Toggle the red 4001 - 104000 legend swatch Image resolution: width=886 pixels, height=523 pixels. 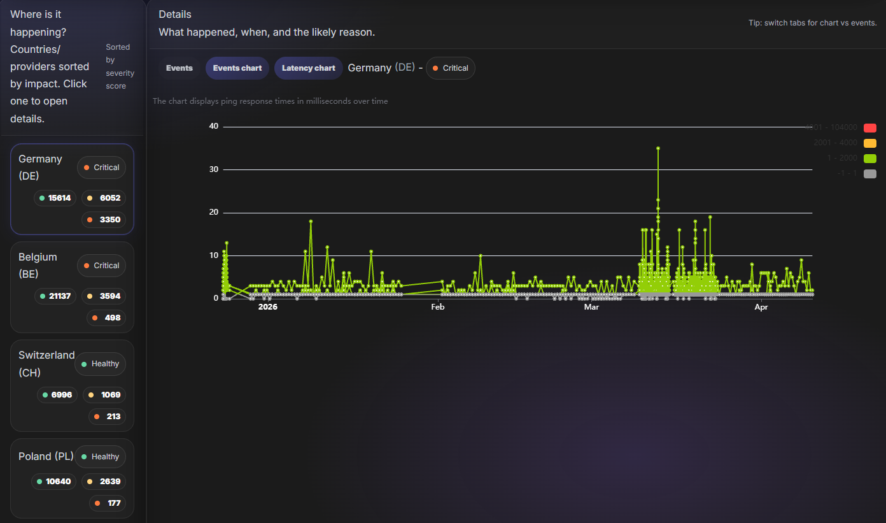click(870, 127)
